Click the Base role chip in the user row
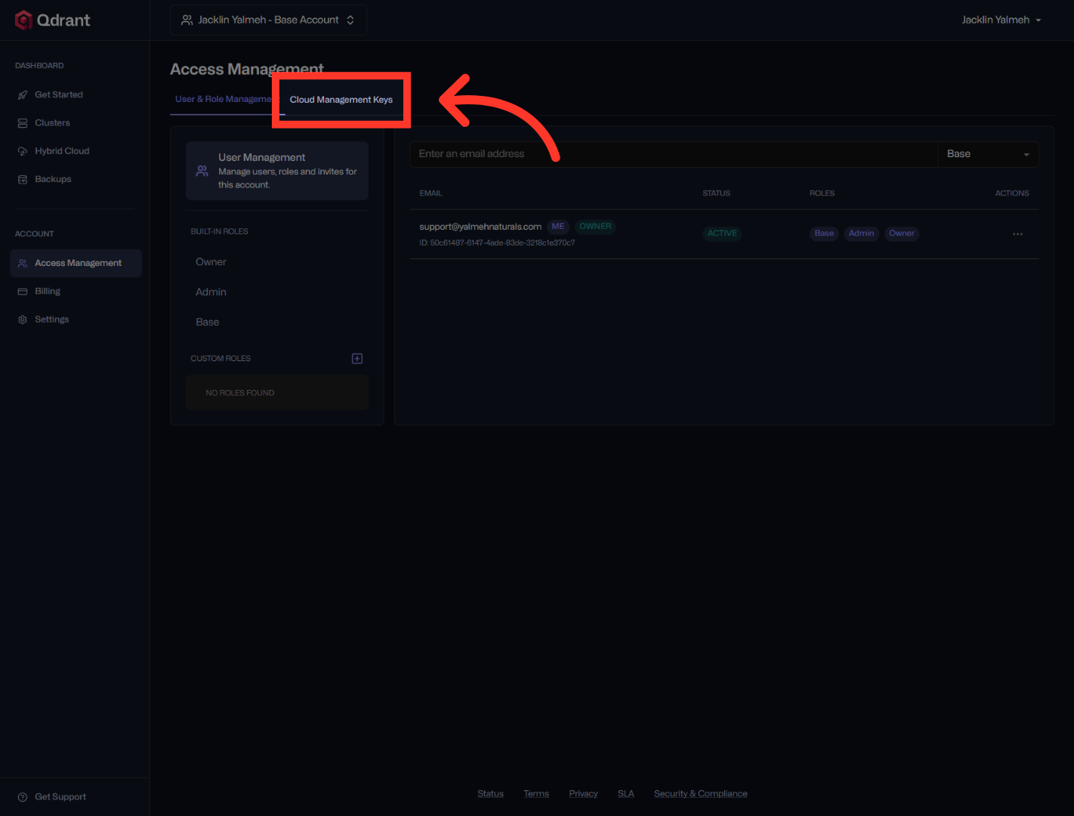This screenshot has height=816, width=1074. tap(824, 233)
